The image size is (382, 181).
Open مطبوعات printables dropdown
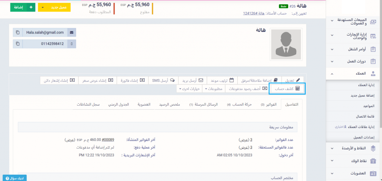(213, 89)
